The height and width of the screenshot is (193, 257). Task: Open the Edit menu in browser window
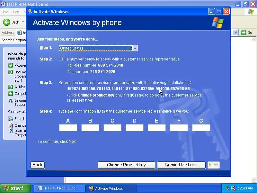click(16, 12)
